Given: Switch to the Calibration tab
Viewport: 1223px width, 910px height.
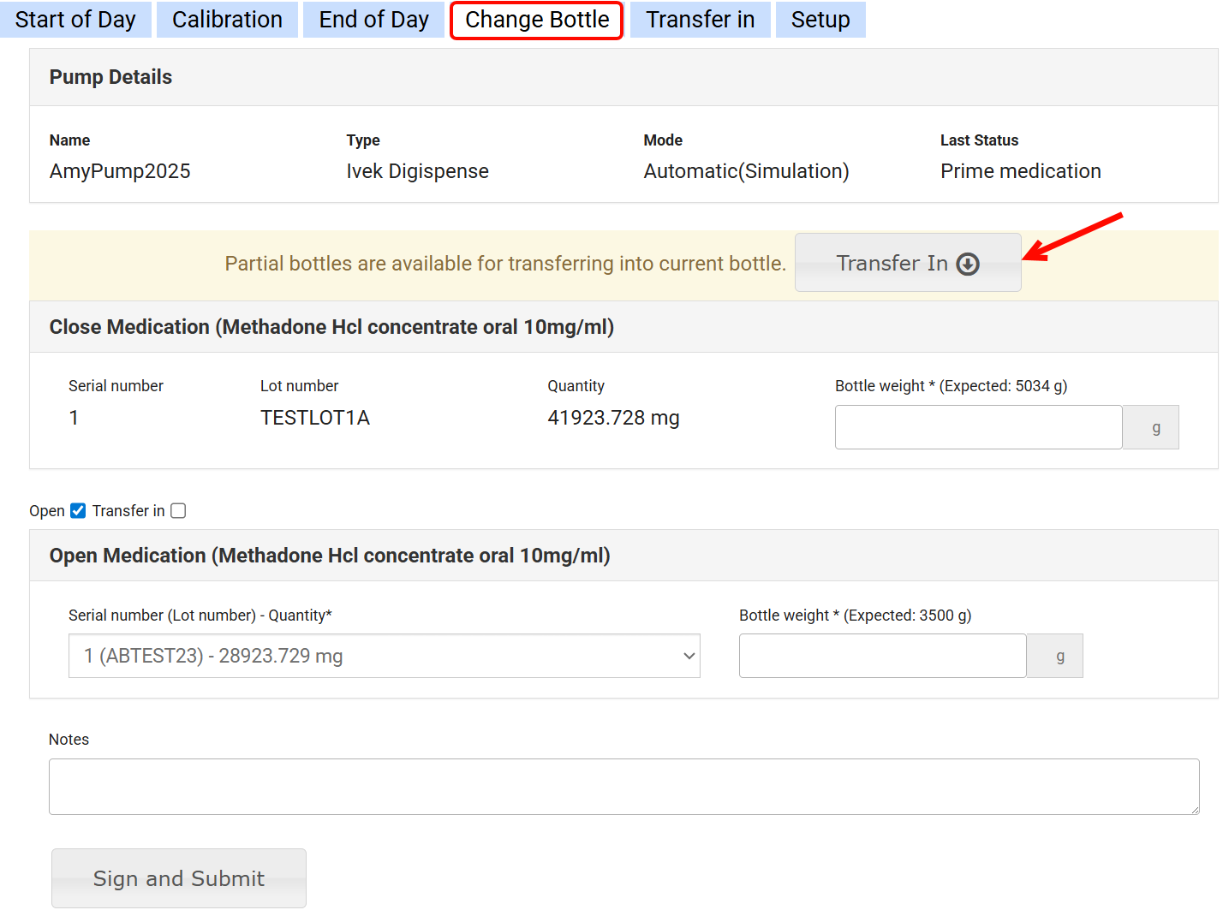Looking at the screenshot, I should (227, 20).
